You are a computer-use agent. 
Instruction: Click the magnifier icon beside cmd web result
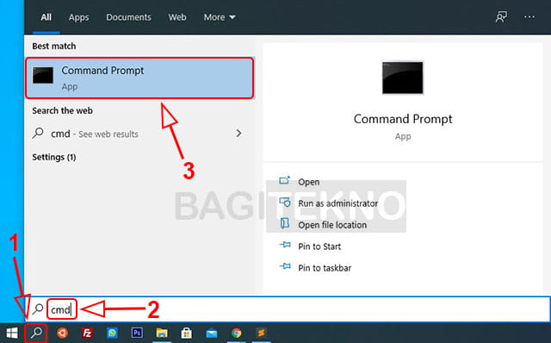pos(38,133)
